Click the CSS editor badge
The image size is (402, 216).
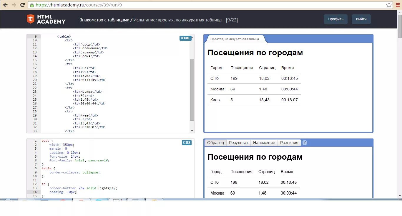(x=187, y=143)
